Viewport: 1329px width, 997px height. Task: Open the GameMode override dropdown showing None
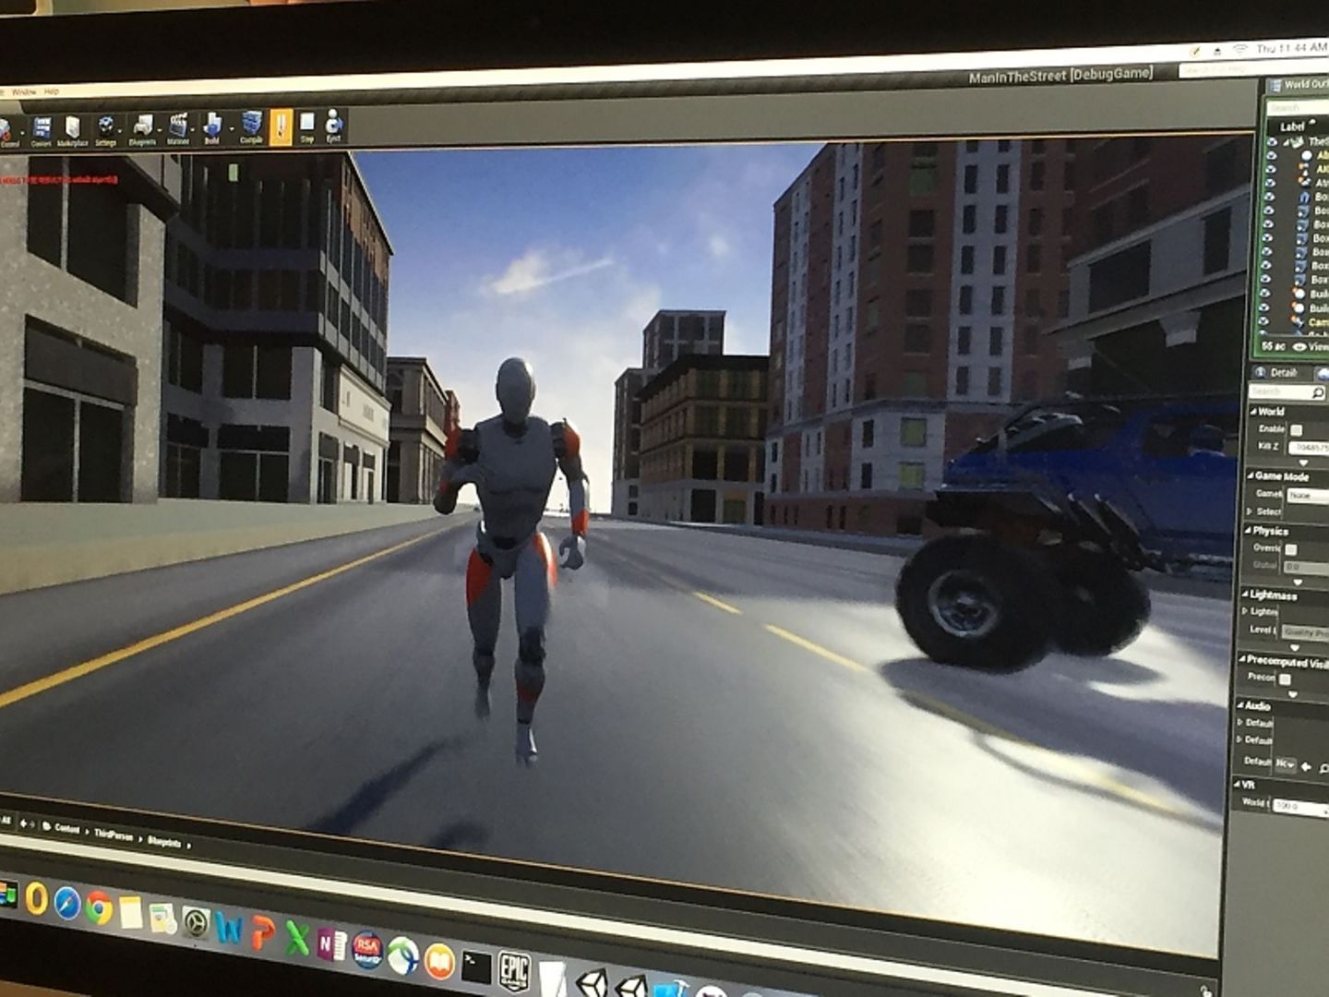(1309, 495)
